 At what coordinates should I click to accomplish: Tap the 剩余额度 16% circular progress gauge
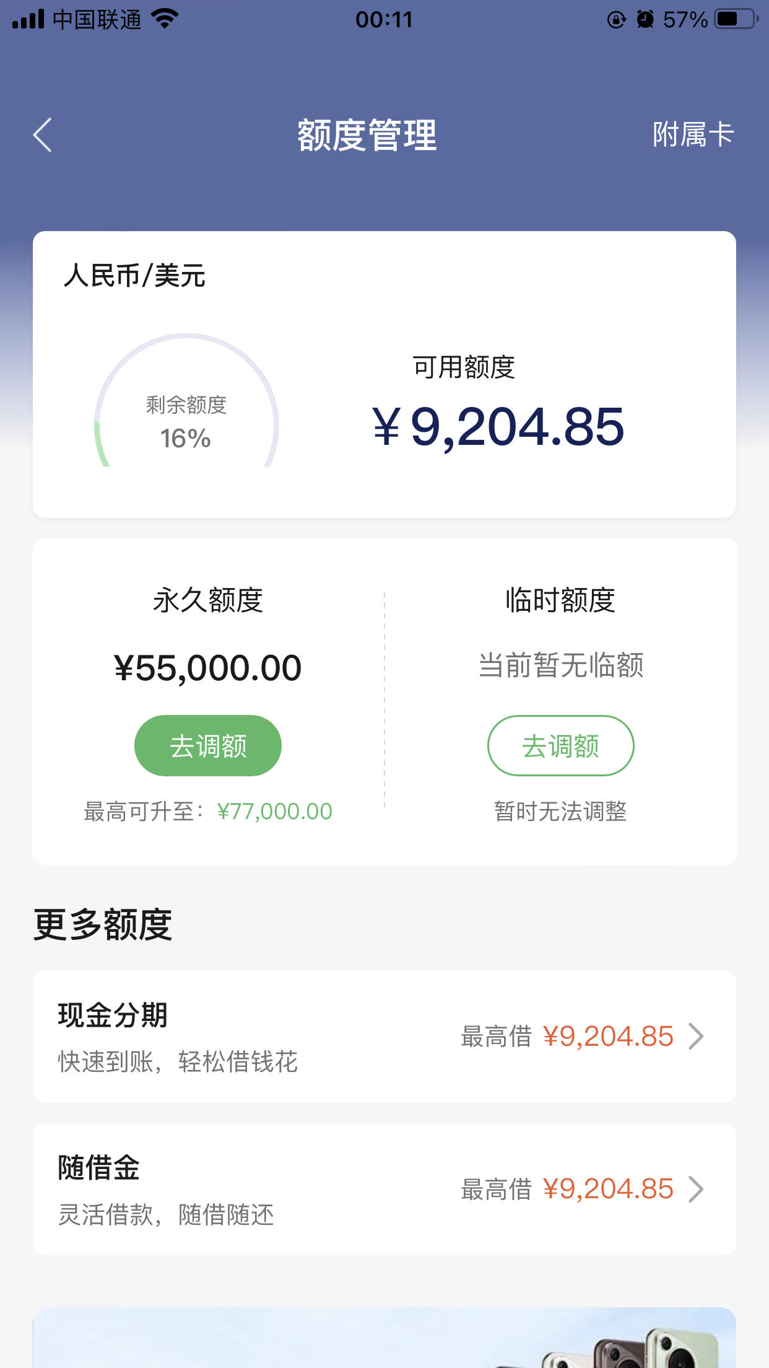pos(186,400)
